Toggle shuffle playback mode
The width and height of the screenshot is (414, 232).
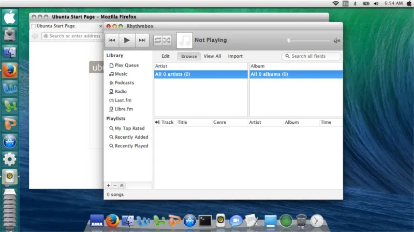click(x=167, y=40)
